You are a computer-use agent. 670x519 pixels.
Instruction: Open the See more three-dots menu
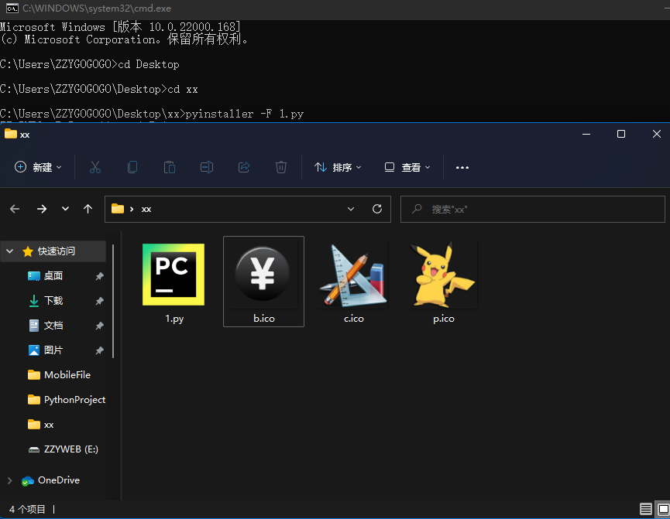click(x=462, y=168)
